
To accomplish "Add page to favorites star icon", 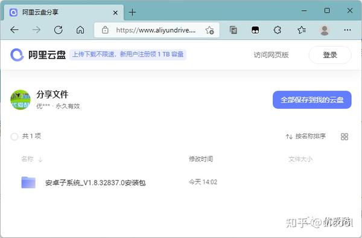I will pyautogui.click(x=209, y=30).
